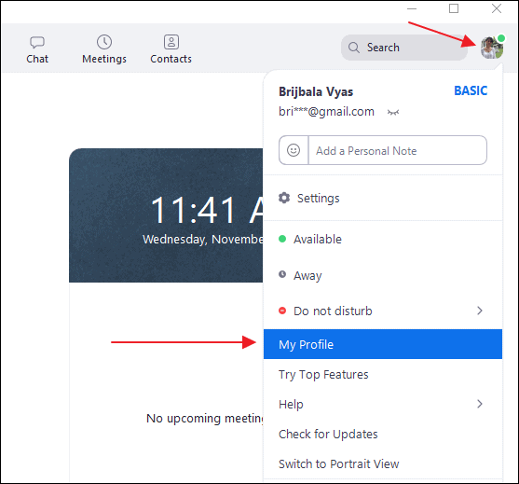
Task: Click the search magnifier icon
Action: coord(354,48)
